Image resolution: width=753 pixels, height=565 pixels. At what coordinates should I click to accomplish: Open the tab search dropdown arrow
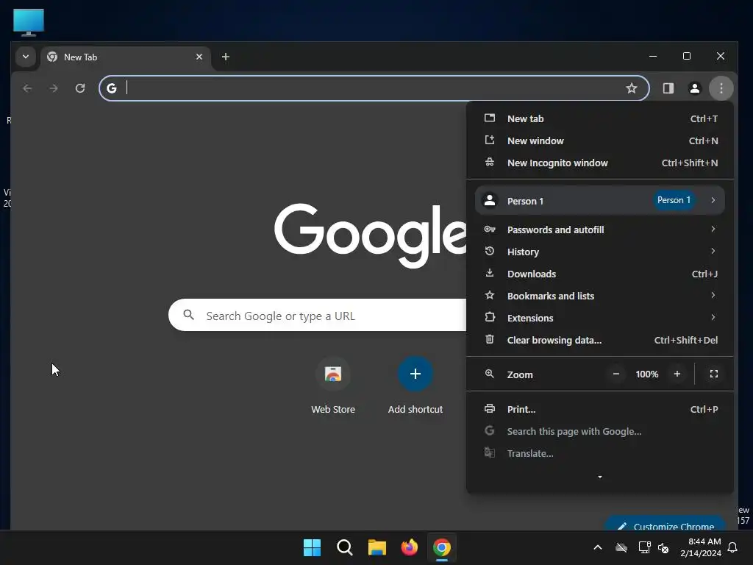26,57
